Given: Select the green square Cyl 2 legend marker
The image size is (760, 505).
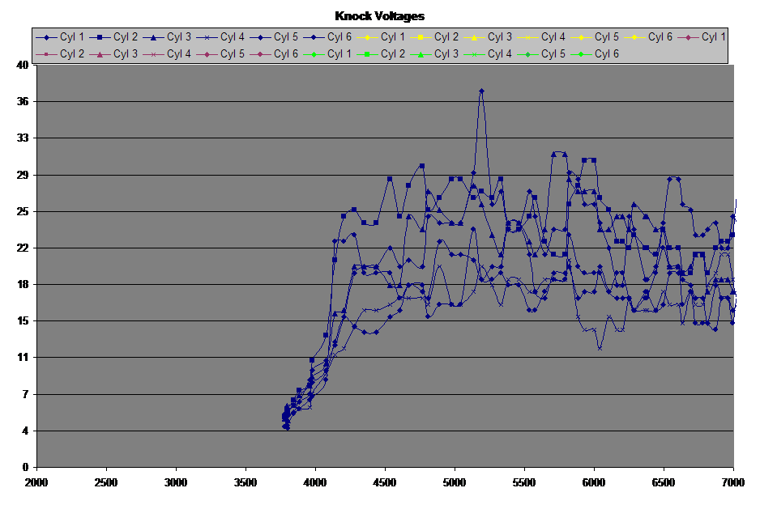Looking at the screenshot, I should point(368,54).
